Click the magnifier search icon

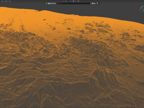point(57,3)
